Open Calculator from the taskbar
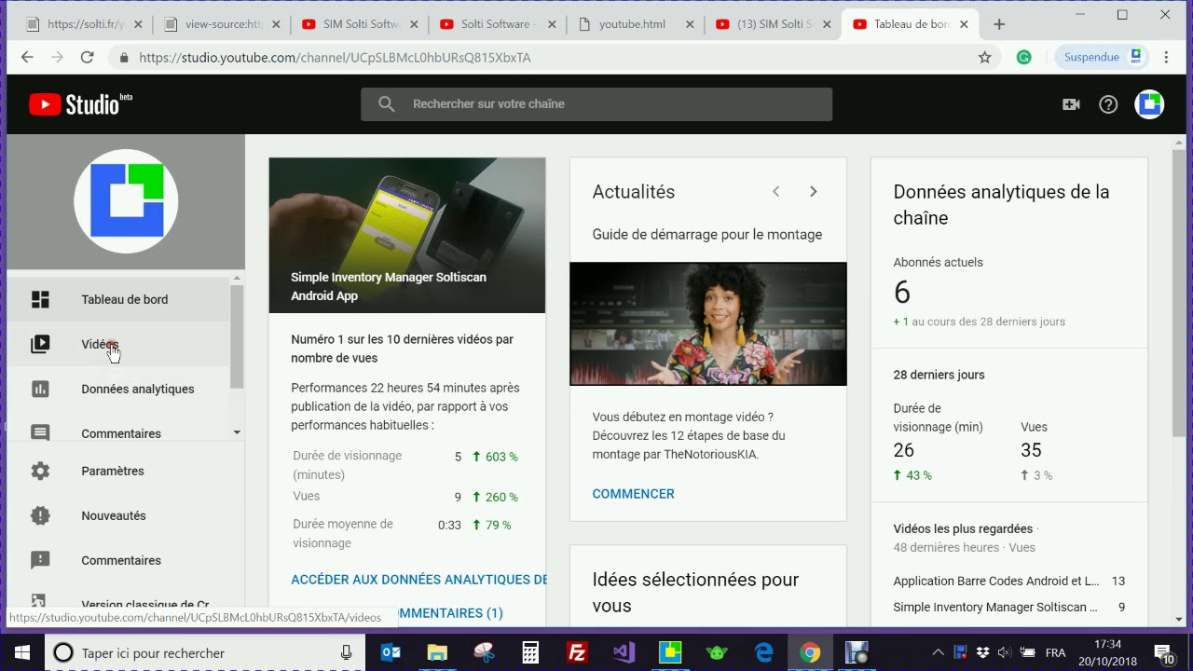 pos(530,652)
